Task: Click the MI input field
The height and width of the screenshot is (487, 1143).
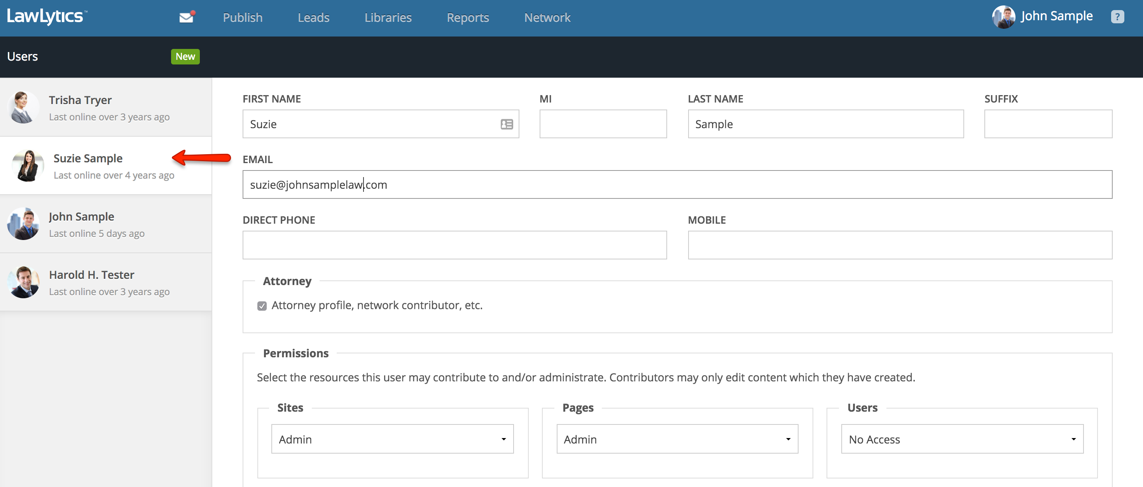Action: click(x=603, y=123)
